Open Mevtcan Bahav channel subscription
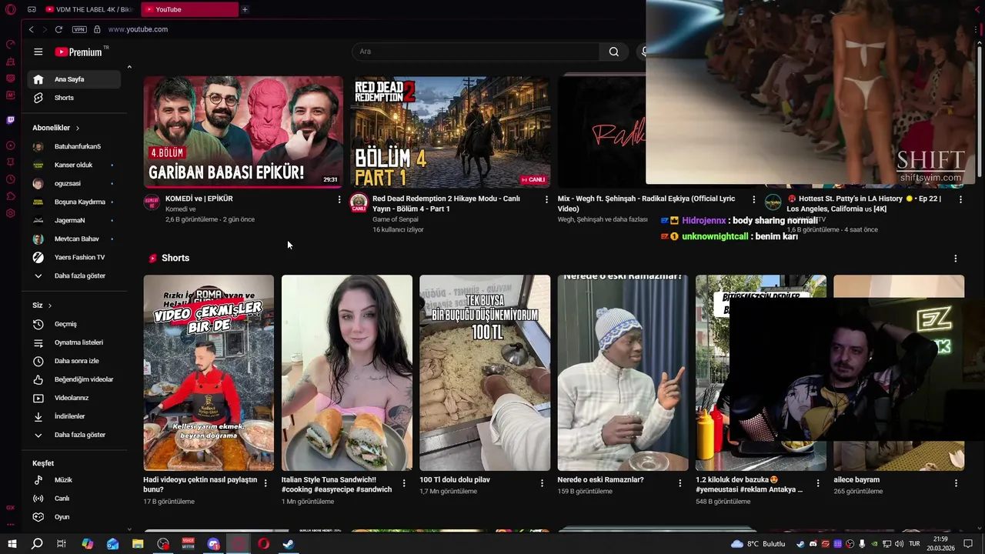This screenshot has height=554, width=985. (74, 239)
